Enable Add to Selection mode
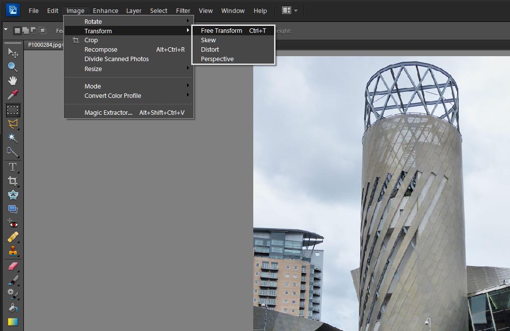This screenshot has width=510, height=331. (x=26, y=31)
